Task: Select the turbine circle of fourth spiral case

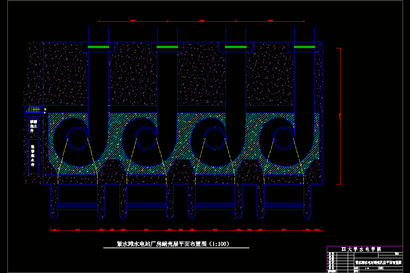Action: 283,138
